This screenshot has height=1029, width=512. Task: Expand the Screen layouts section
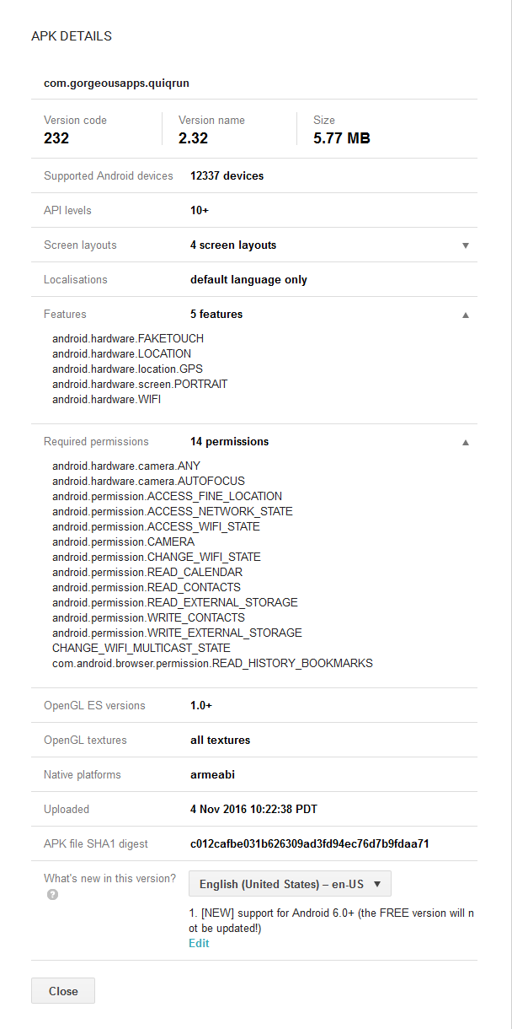click(x=465, y=245)
